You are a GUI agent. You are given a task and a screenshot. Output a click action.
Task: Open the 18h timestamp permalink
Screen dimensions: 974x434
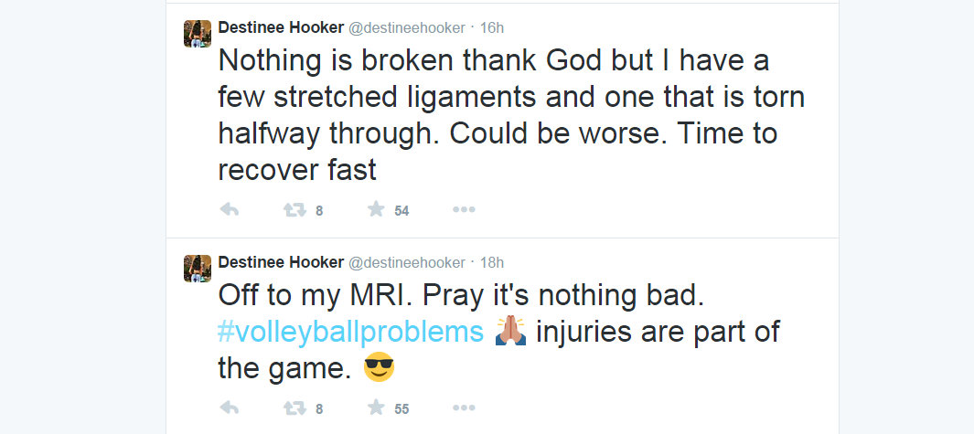coord(493,262)
